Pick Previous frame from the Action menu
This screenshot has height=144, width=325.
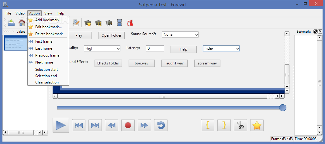[48, 55]
